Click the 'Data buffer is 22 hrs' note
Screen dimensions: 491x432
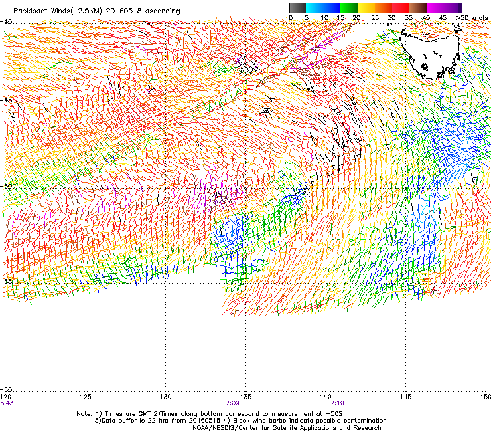240,421
